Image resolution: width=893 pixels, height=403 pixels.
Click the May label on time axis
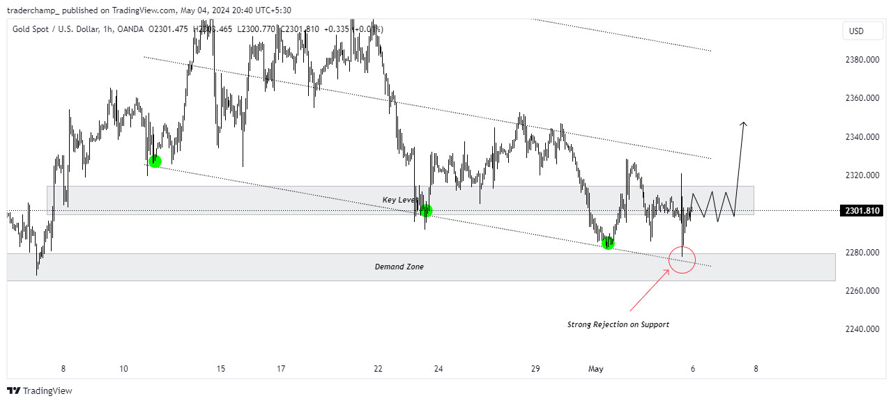point(597,369)
